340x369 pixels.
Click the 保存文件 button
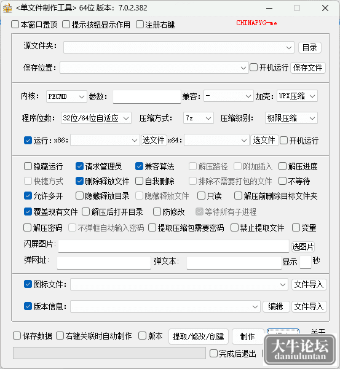pos(308,68)
